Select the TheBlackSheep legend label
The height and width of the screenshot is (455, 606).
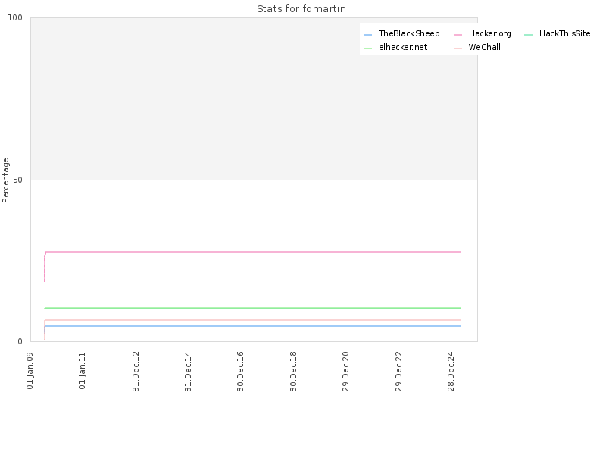409,33
